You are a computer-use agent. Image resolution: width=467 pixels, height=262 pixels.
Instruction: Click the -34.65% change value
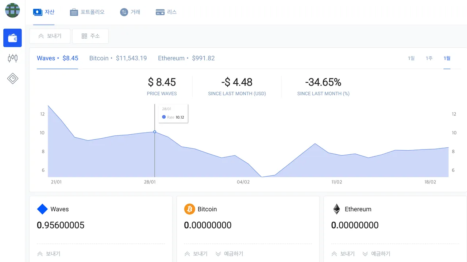pyautogui.click(x=323, y=82)
